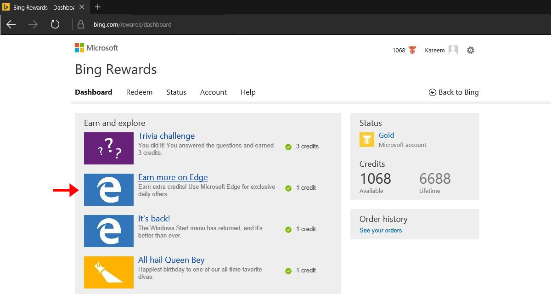The image size is (551, 294).
Task: Reload the page with the refresh icon
Action: point(55,24)
